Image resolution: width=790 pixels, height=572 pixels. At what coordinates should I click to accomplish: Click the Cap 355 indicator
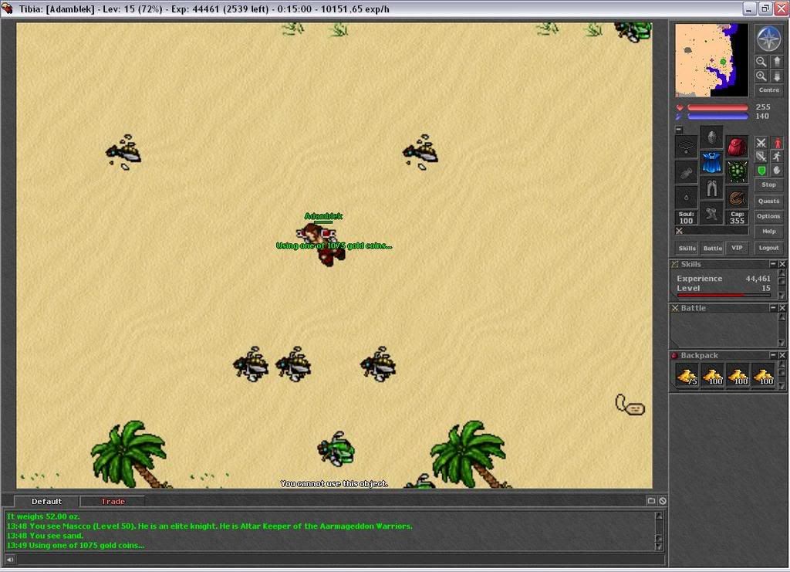pyautogui.click(x=737, y=217)
